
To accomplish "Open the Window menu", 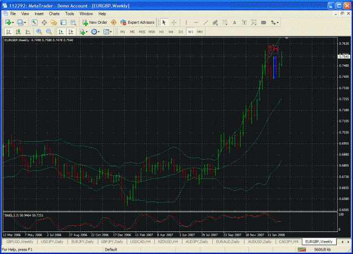I will (86, 14).
